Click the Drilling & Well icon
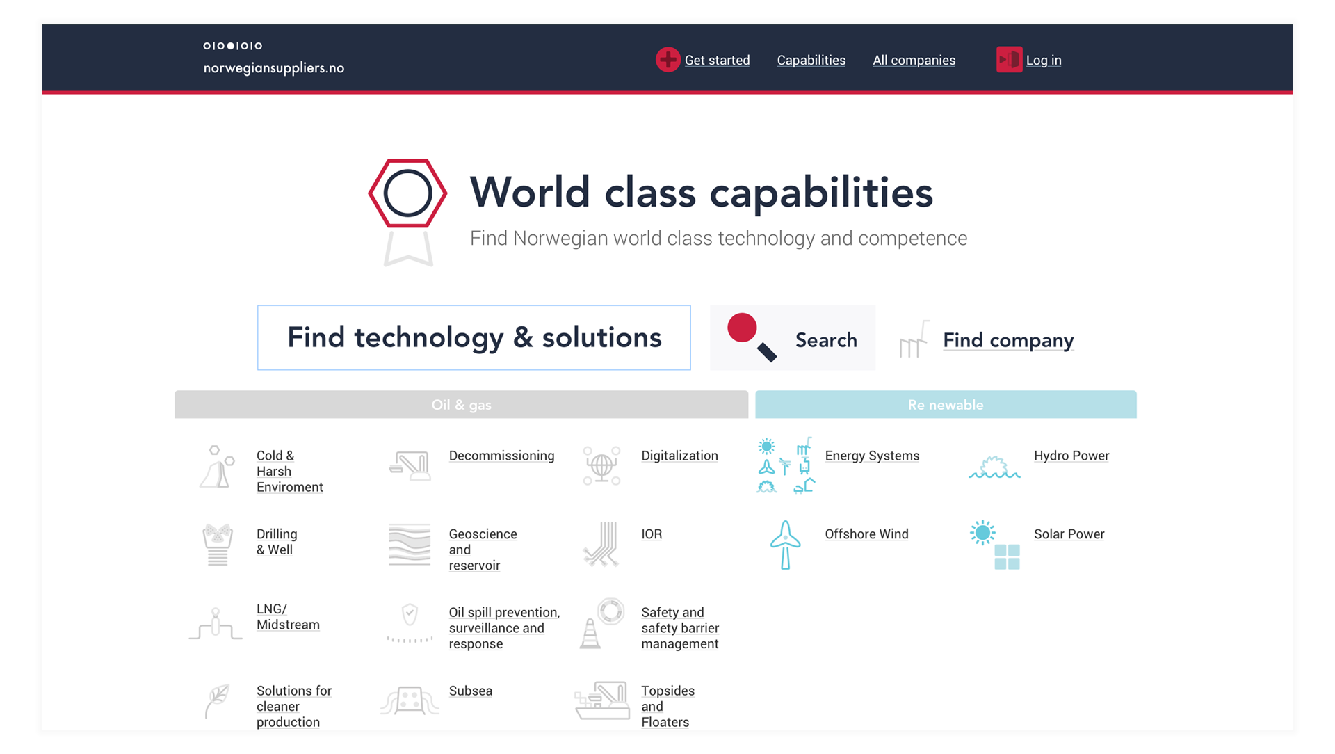1335x754 pixels. click(x=218, y=545)
